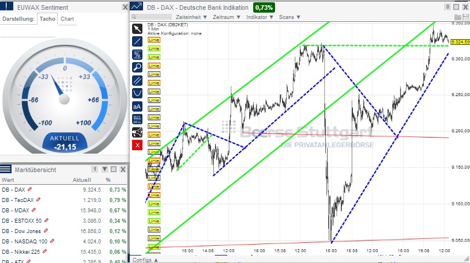470x263 pixels.
Task: Click the exclamation icon of EUWAX Sentiment
Action: [x=6, y=6]
